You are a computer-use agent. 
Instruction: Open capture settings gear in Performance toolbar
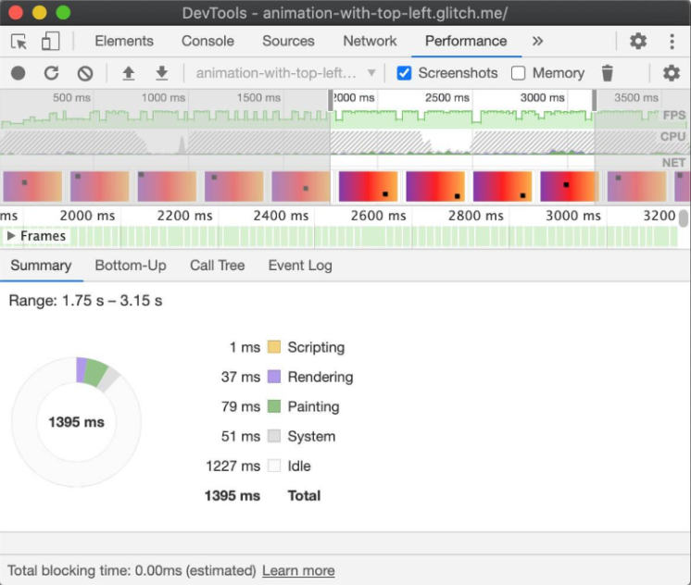[672, 73]
